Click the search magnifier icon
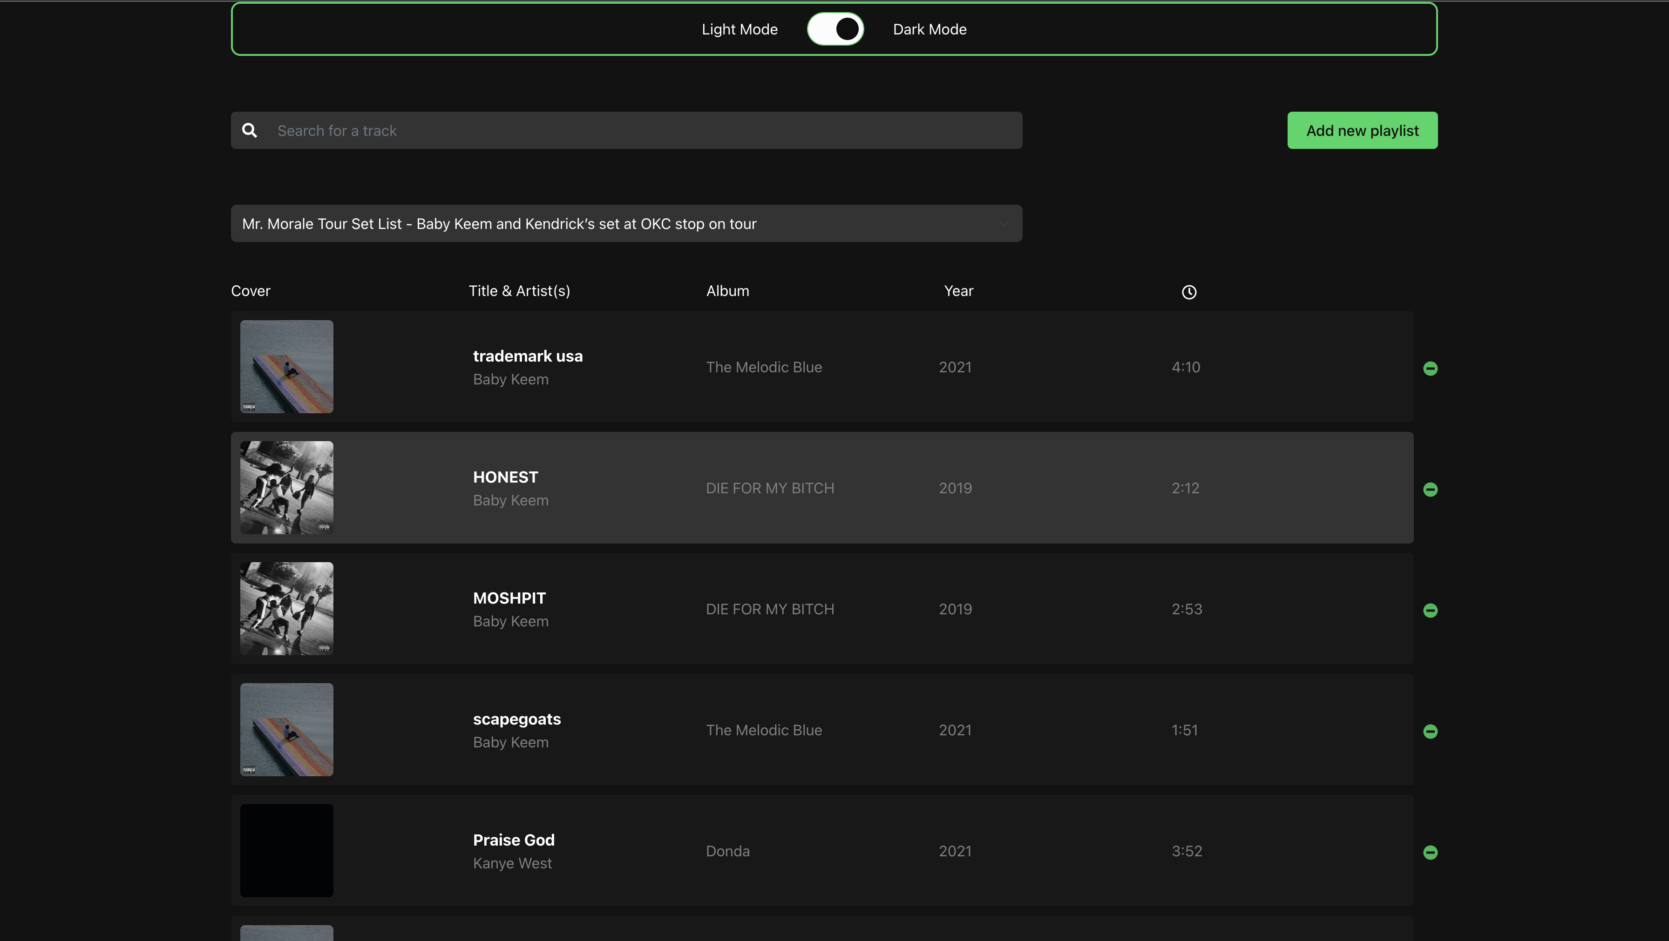This screenshot has height=941, width=1669. pos(250,130)
